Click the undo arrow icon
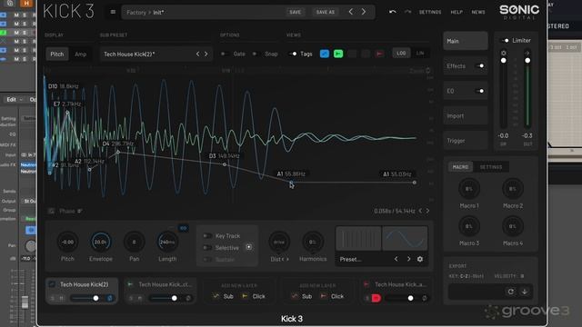The image size is (582, 327). click(x=392, y=12)
